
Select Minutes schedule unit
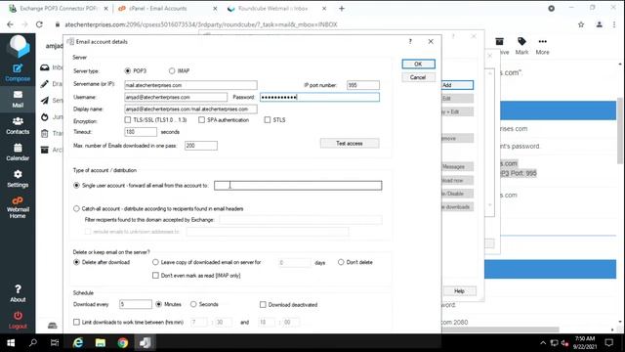(x=158, y=304)
